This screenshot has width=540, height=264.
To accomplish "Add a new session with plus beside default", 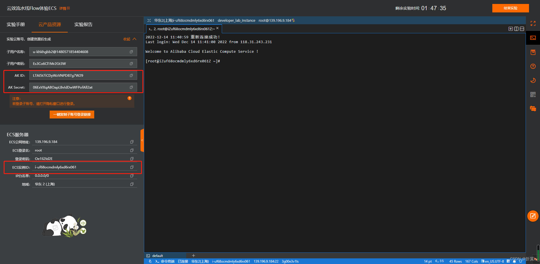I will click(194, 256).
